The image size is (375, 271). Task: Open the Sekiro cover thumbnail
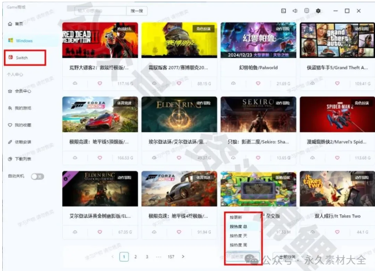coord(259,114)
